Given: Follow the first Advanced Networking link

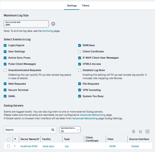Looking at the screenshot, I should tap(93, 115).
